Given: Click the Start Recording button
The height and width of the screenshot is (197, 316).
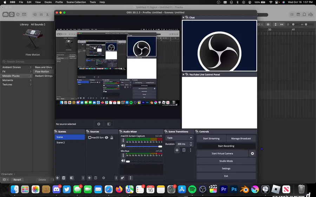Looking at the screenshot, I should [226, 146].
